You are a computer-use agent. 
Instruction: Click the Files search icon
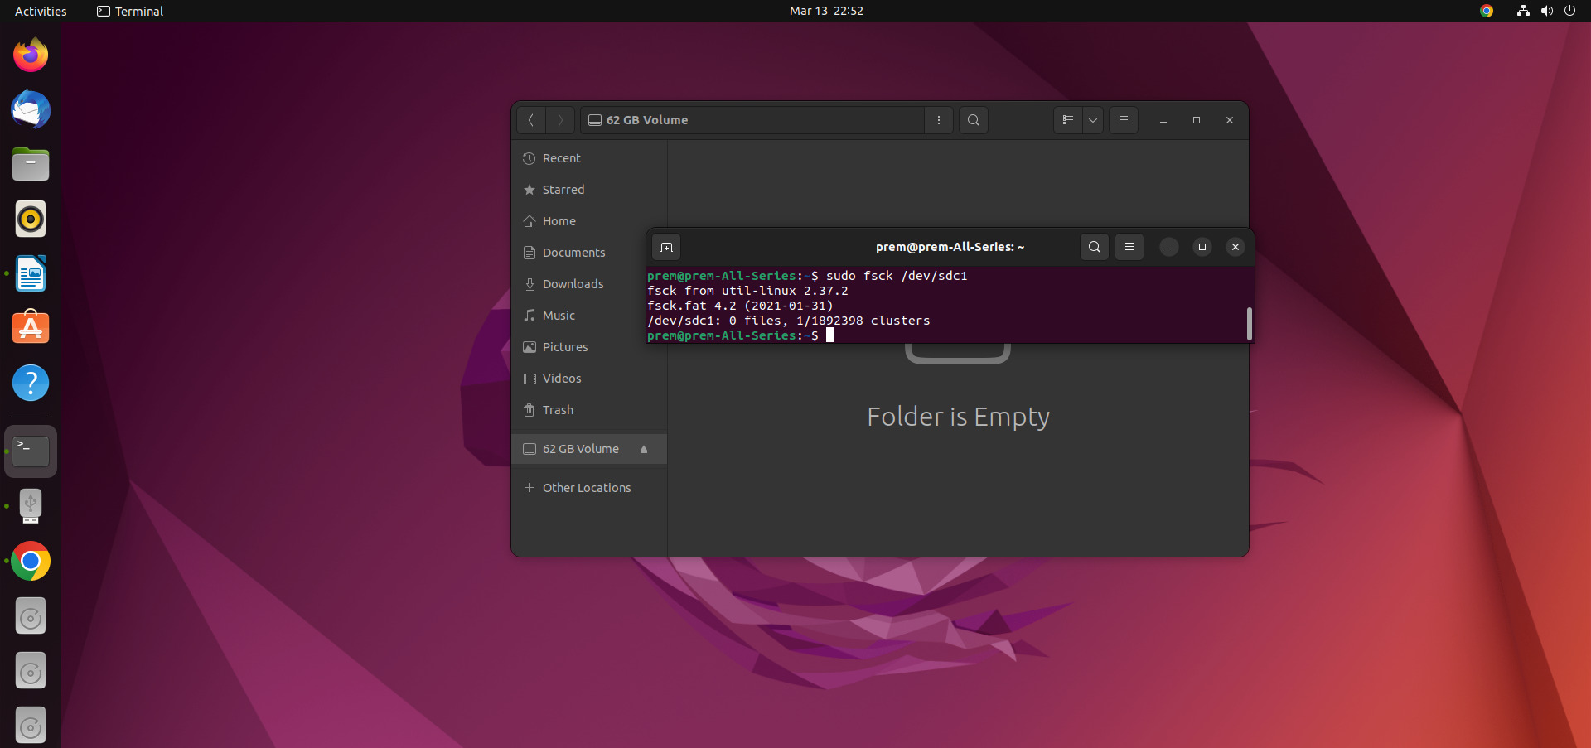pyautogui.click(x=973, y=120)
